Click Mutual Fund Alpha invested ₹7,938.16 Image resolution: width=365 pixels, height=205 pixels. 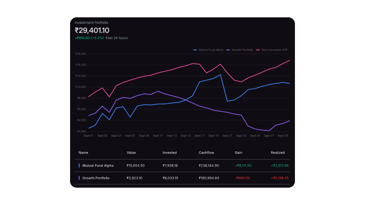(x=170, y=166)
